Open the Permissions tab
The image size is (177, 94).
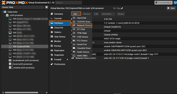click(60, 64)
